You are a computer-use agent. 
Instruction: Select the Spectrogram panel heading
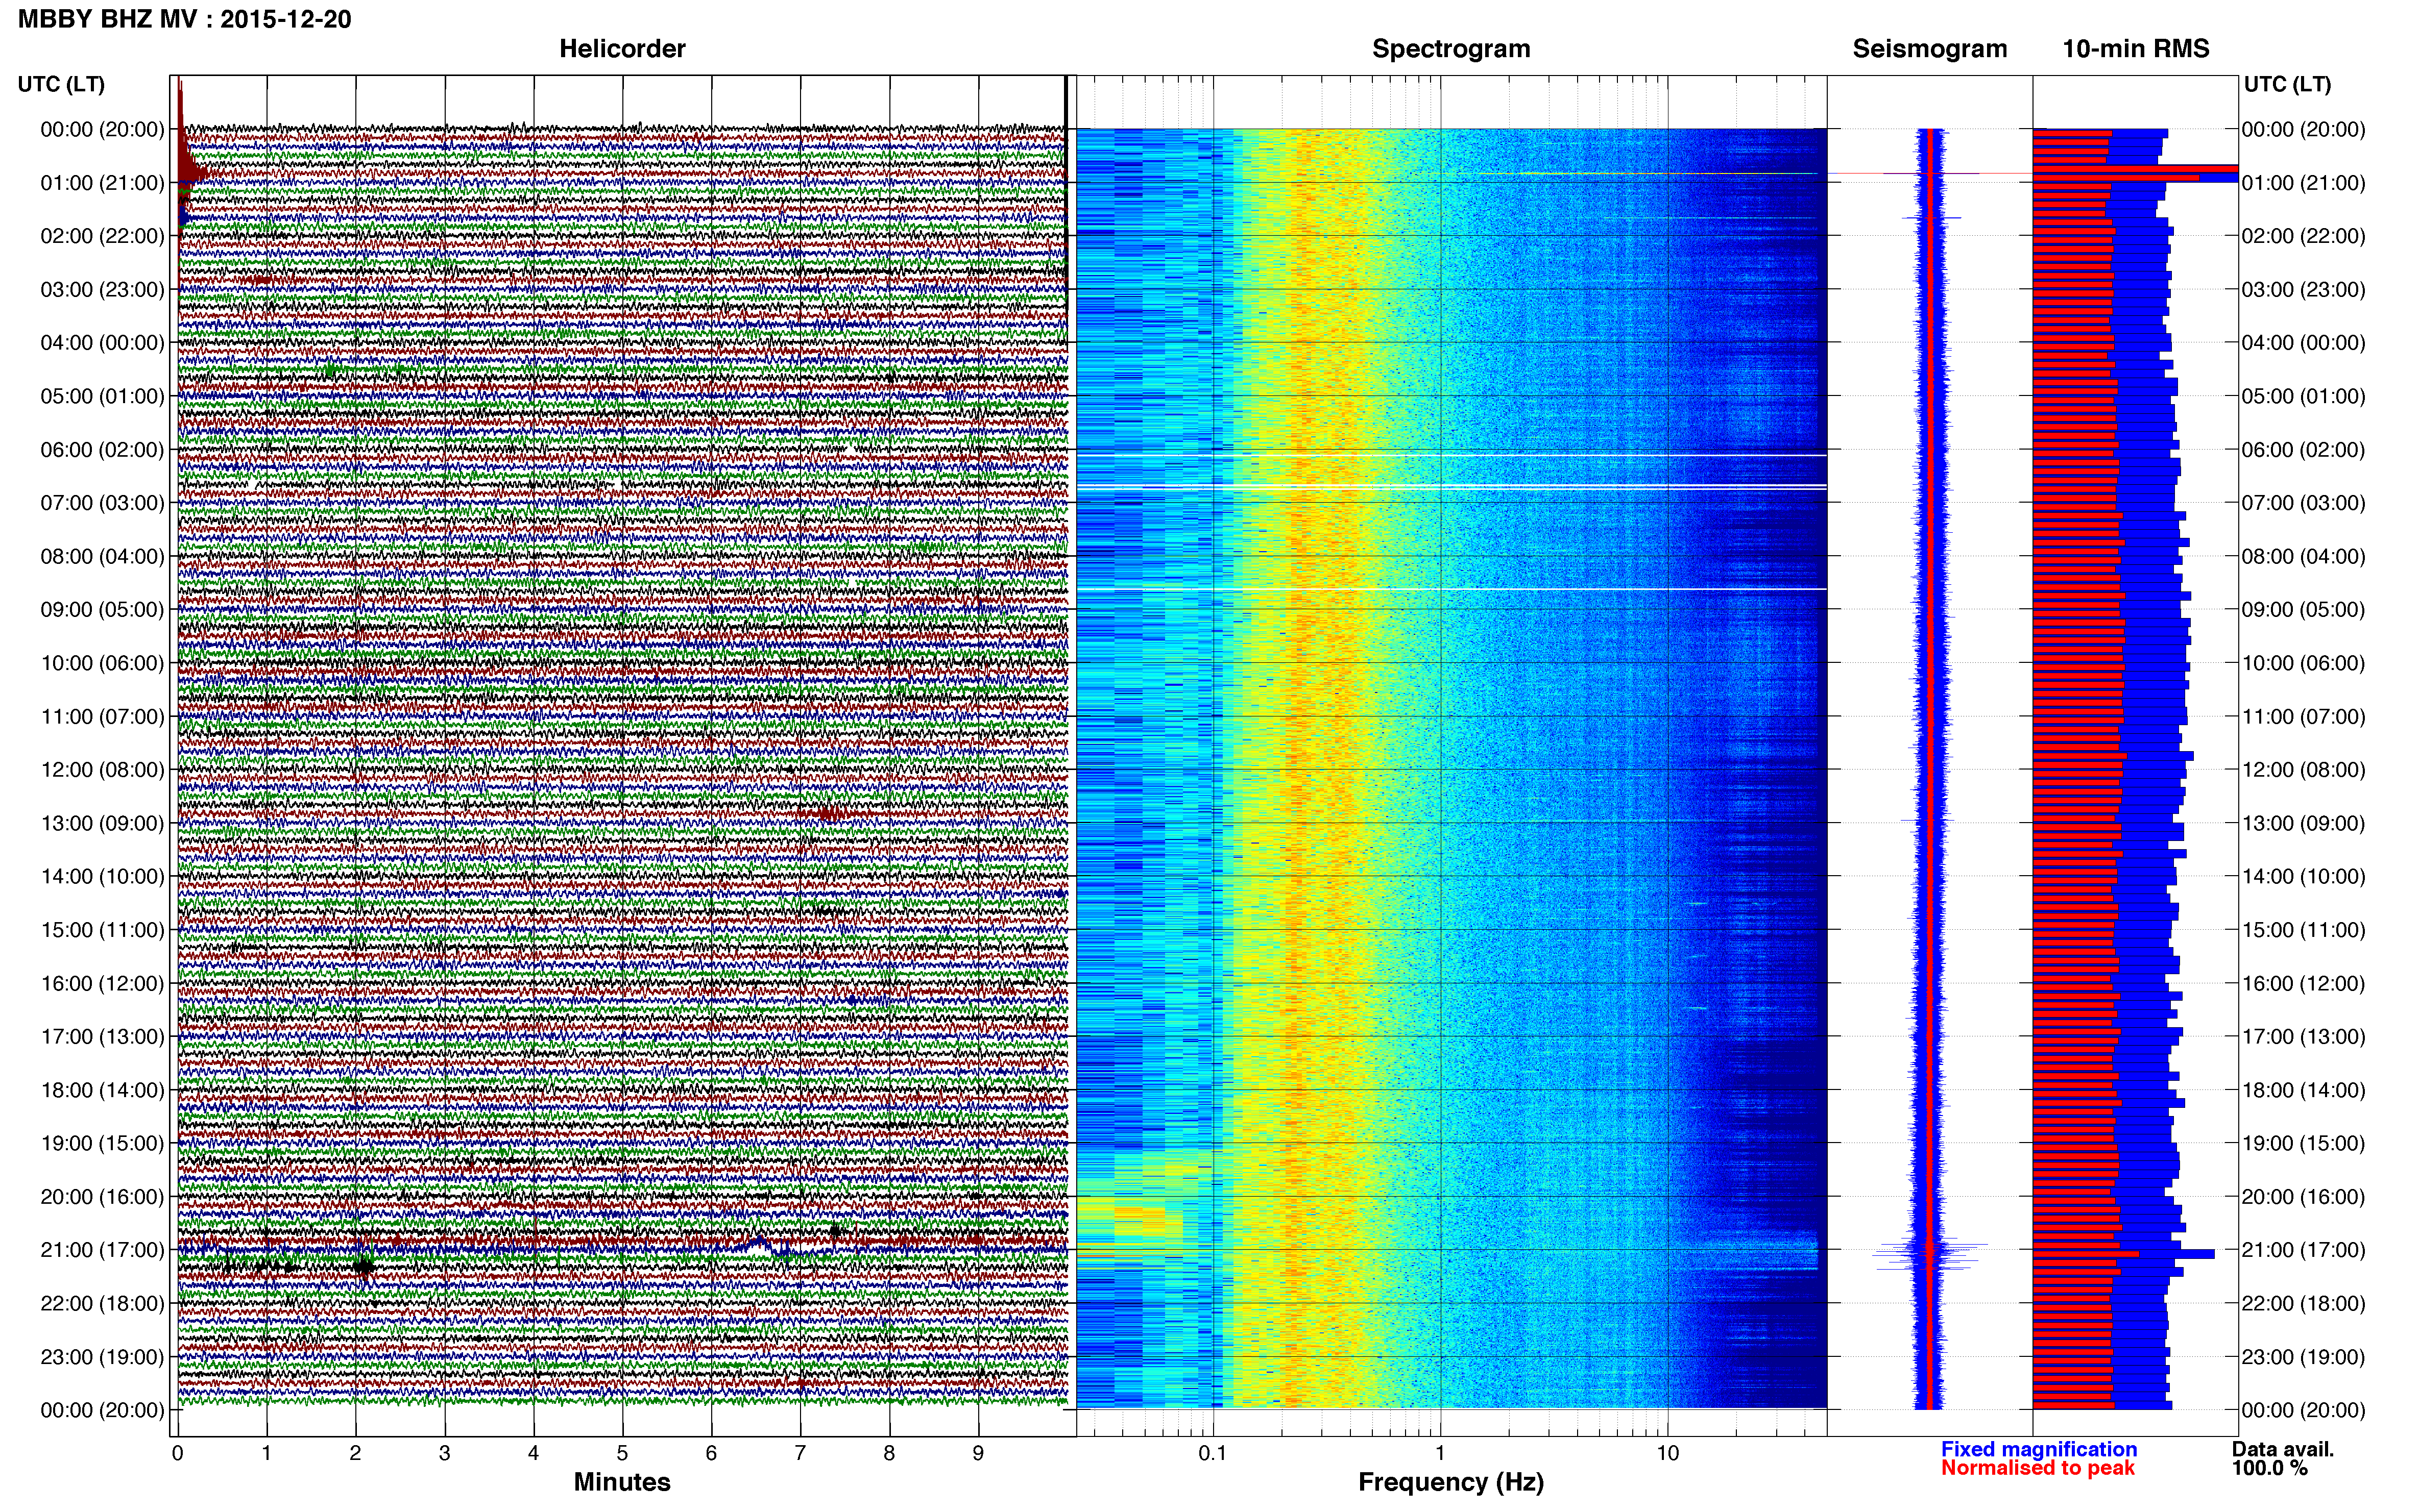coord(1450,48)
